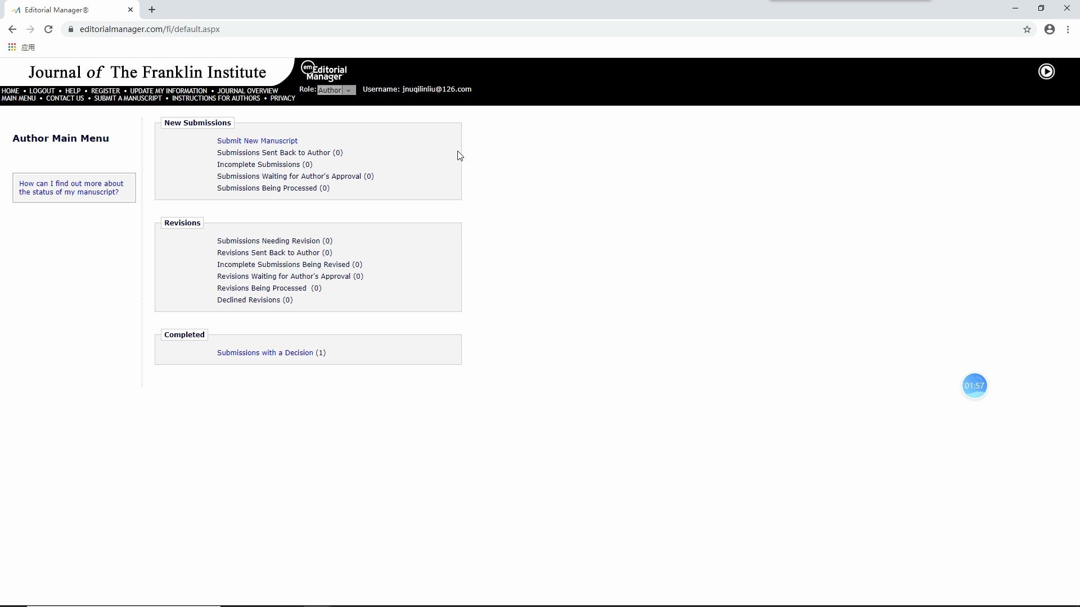
Task: Open the Role Author dropdown
Action: (336, 90)
